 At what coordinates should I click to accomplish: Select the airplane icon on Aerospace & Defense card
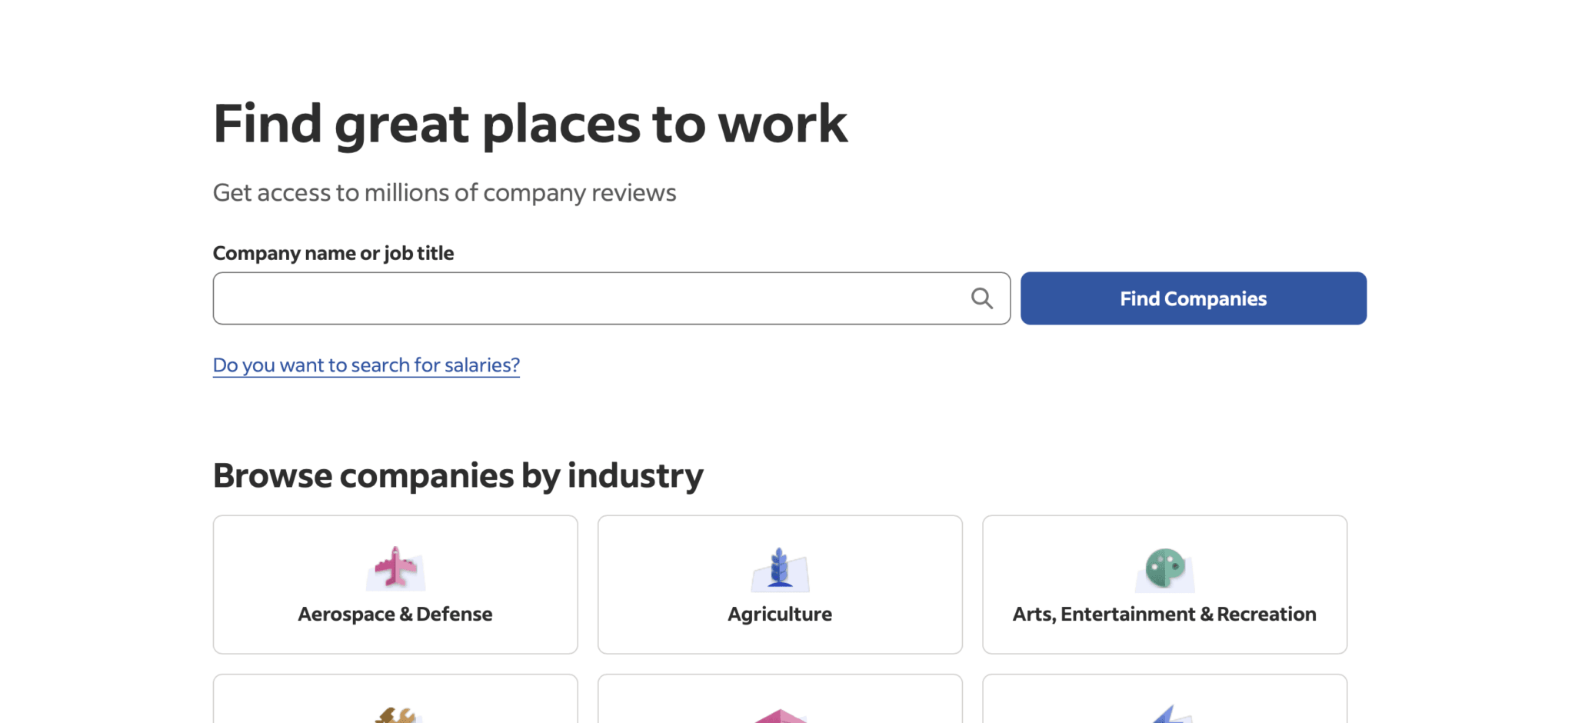click(395, 567)
